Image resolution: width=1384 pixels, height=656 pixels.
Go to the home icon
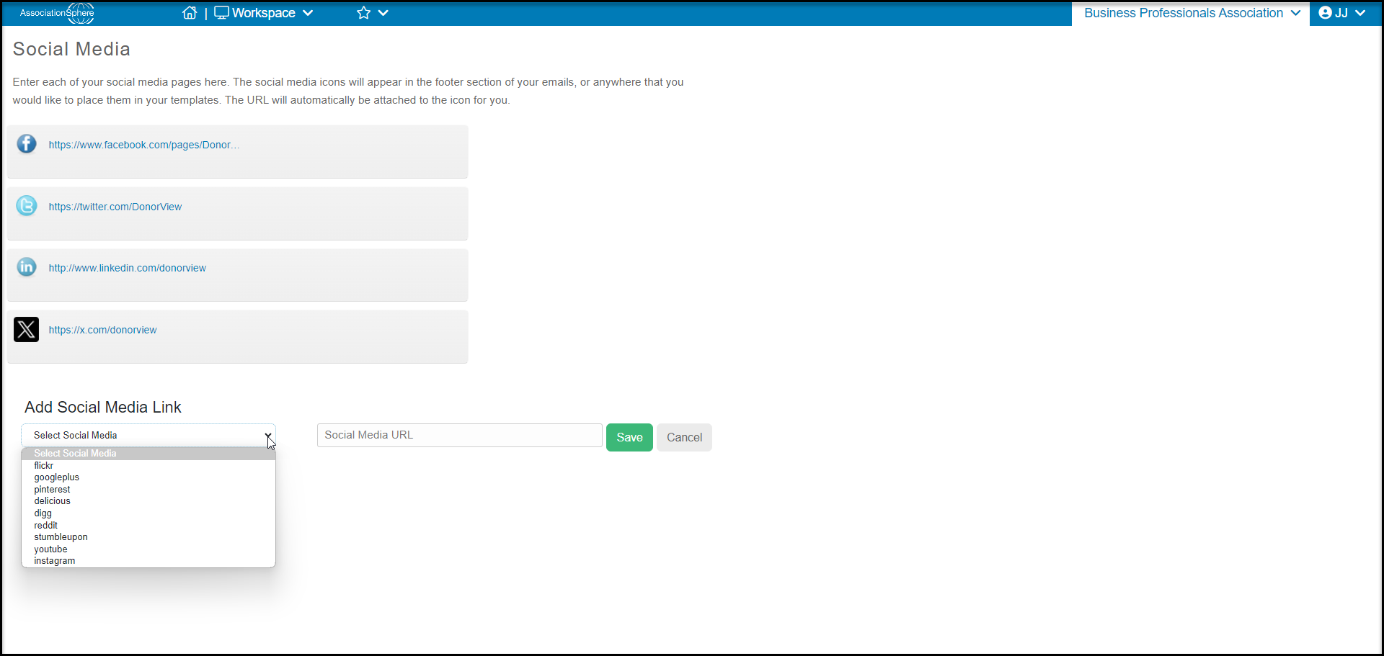point(190,13)
